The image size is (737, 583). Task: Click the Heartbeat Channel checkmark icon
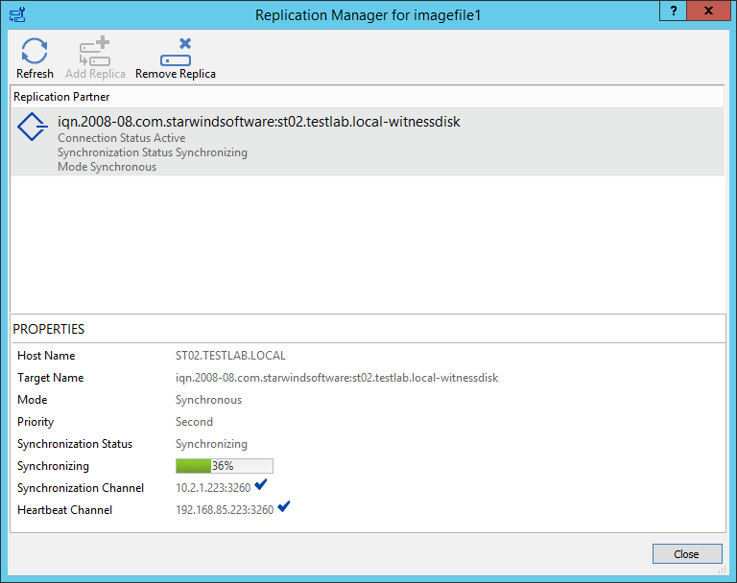(x=283, y=507)
